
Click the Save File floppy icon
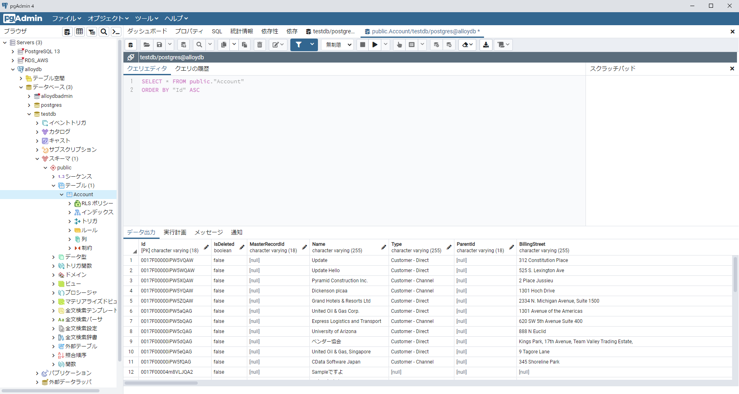160,45
